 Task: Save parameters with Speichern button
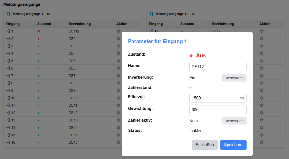233,145
